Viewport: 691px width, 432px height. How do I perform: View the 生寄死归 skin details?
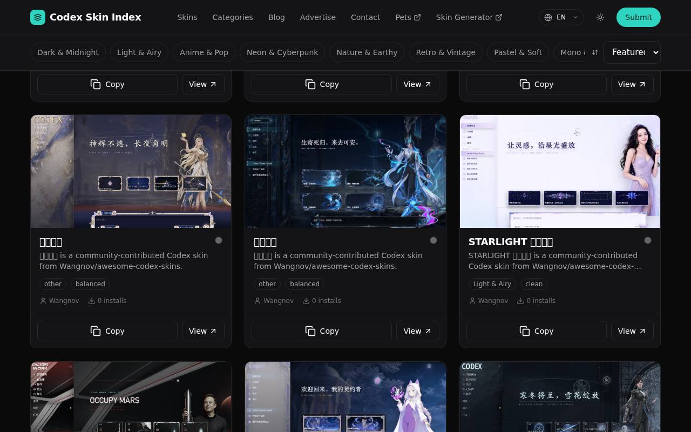coord(417,331)
